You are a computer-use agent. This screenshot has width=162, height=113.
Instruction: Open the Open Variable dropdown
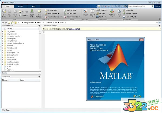pyautogui.click(x=58, y=14)
